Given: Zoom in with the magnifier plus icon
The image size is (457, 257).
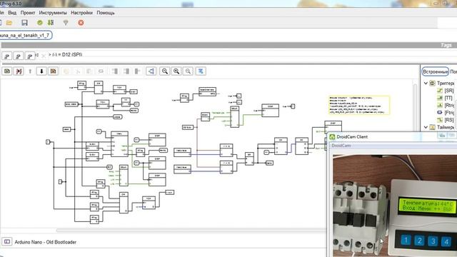Looking at the screenshot, I should tap(176, 71).
